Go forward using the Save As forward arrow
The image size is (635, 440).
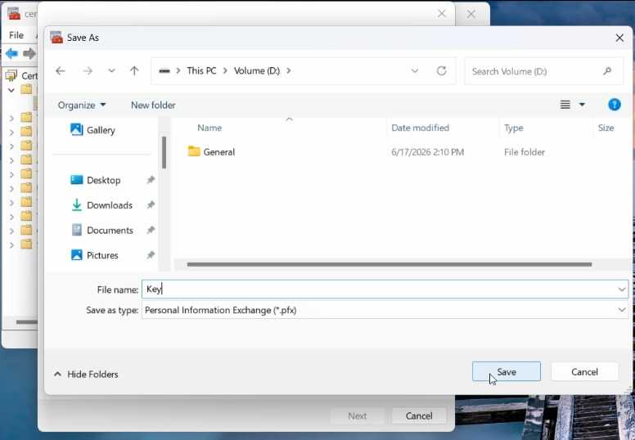(88, 71)
